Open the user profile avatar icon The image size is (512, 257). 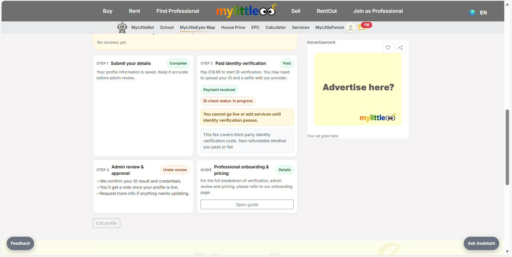point(351,27)
